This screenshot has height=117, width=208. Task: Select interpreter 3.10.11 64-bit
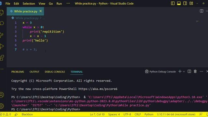click(x=176, y=114)
